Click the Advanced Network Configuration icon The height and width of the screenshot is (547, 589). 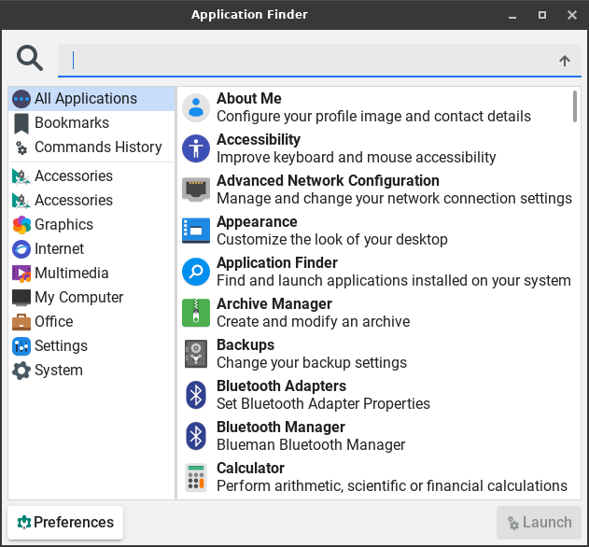tap(196, 189)
